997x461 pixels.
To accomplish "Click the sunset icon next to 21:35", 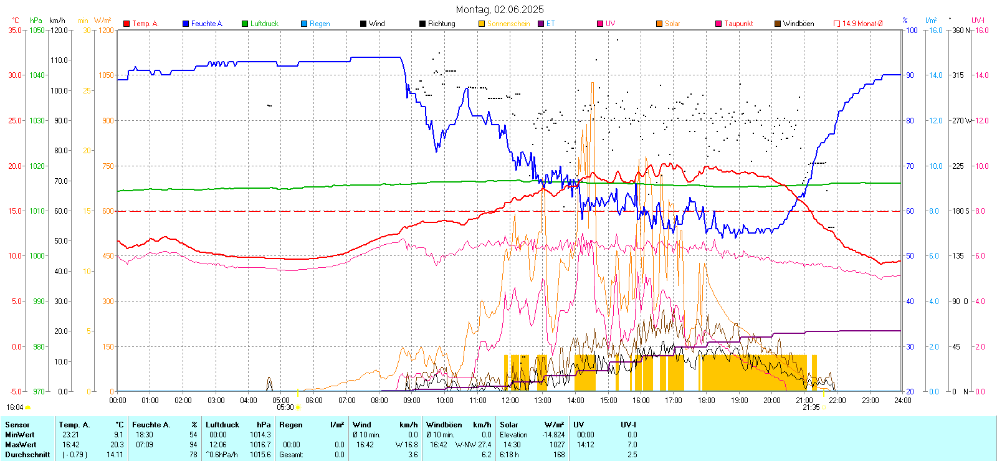I will pos(824,407).
